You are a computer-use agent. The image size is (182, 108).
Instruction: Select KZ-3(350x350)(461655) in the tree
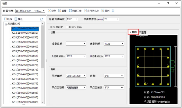(25, 37)
